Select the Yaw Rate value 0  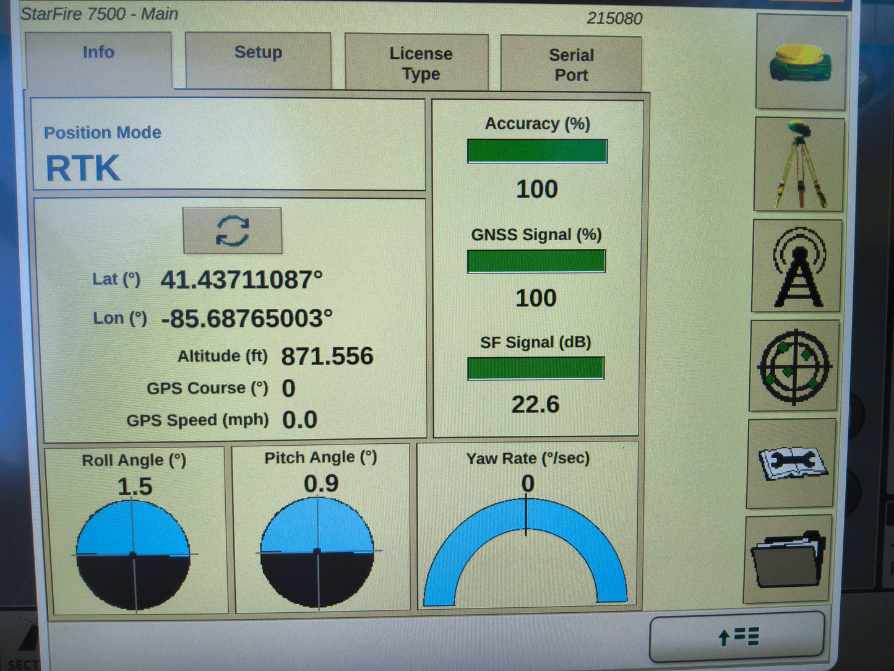point(528,483)
